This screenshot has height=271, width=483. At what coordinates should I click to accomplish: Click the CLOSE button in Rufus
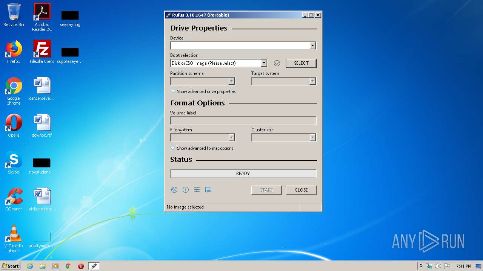coord(301,190)
